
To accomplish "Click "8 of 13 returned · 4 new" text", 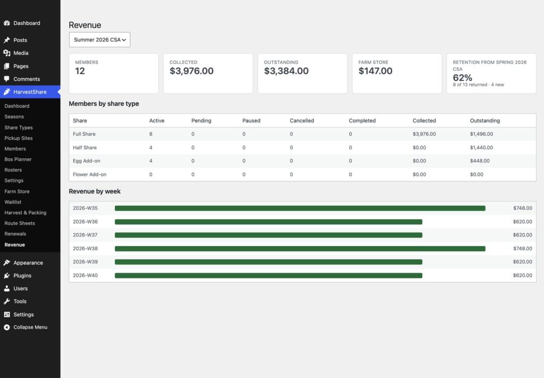I will tap(479, 85).
